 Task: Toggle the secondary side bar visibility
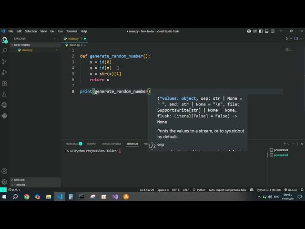(273, 31)
